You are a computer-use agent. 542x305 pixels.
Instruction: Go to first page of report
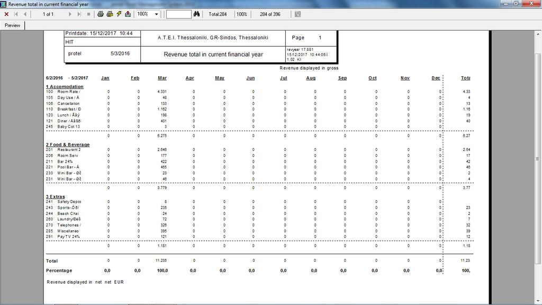tap(16, 14)
